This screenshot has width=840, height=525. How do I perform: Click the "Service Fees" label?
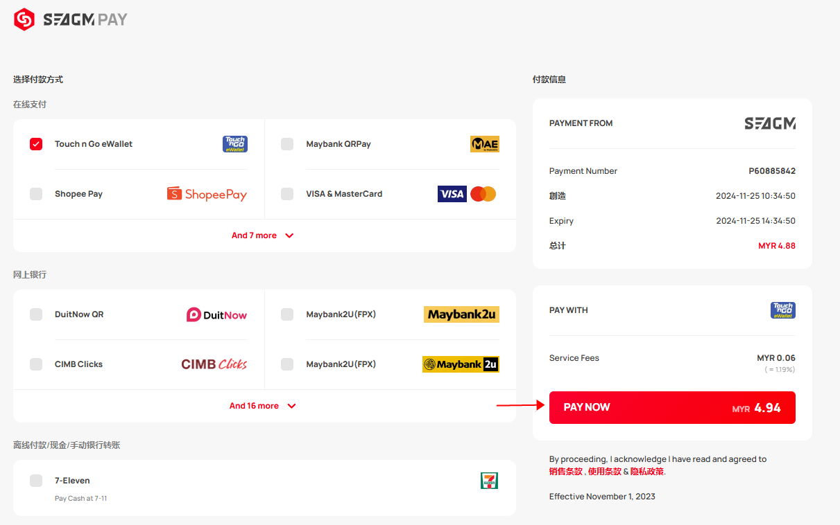point(574,358)
